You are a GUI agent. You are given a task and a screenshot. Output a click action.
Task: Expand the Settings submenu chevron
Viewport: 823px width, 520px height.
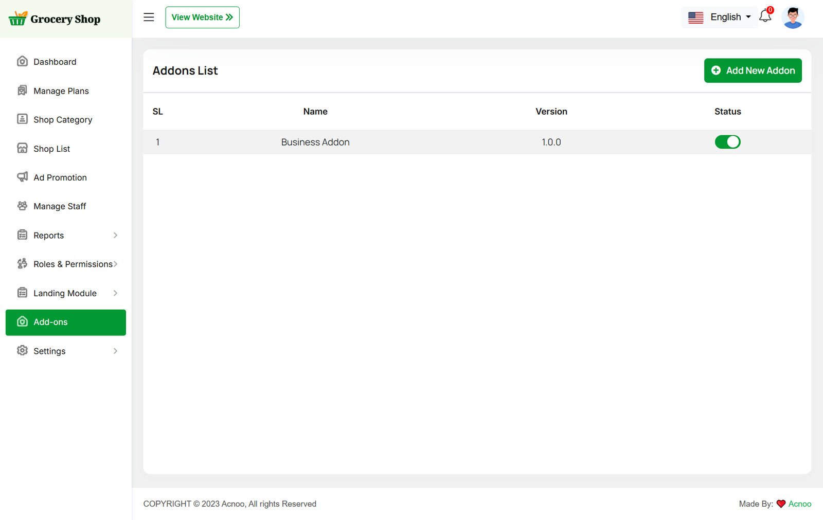(x=115, y=351)
